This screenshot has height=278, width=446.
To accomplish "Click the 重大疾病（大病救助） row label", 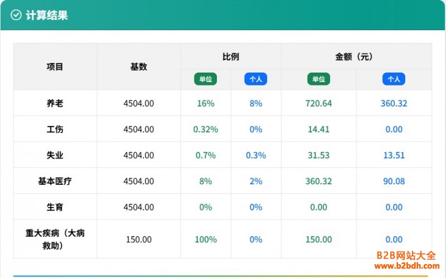I will [55, 239].
